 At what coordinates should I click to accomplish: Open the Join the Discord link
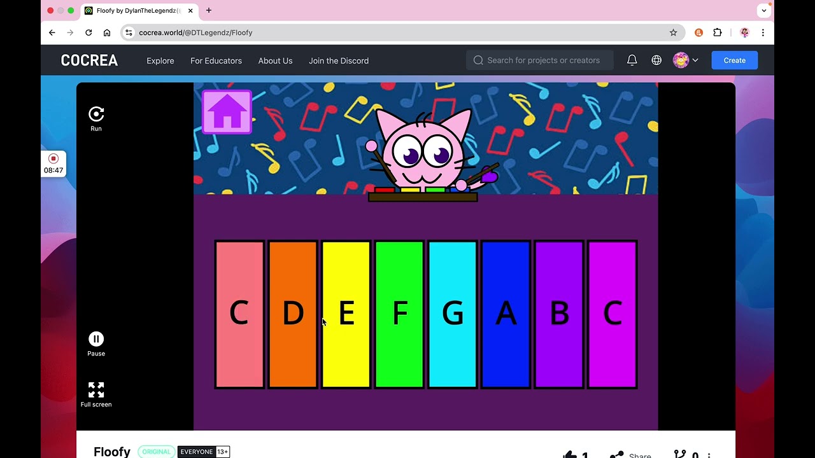339,60
